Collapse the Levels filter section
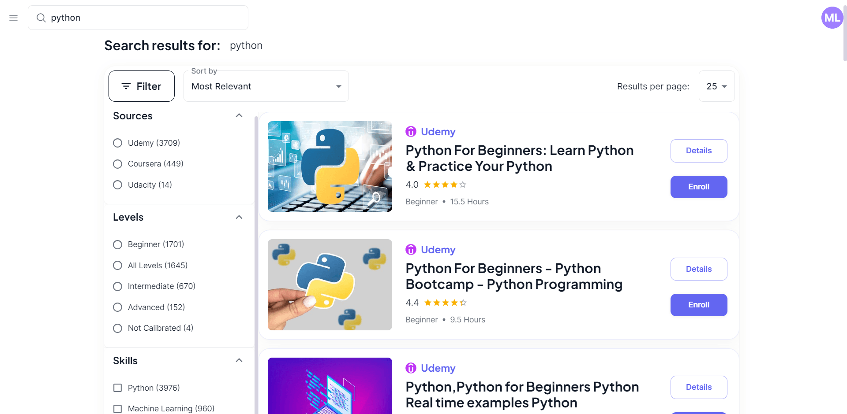The height and width of the screenshot is (414, 847). (239, 217)
